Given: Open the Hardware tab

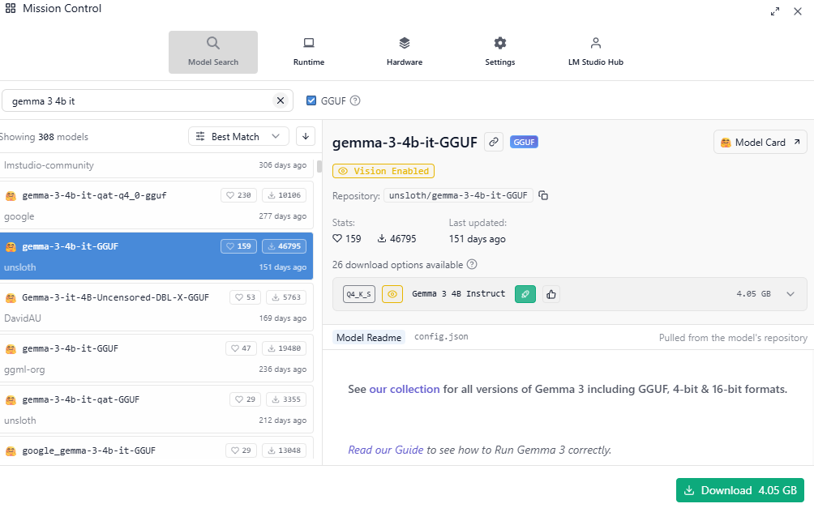Looking at the screenshot, I should click(x=405, y=52).
